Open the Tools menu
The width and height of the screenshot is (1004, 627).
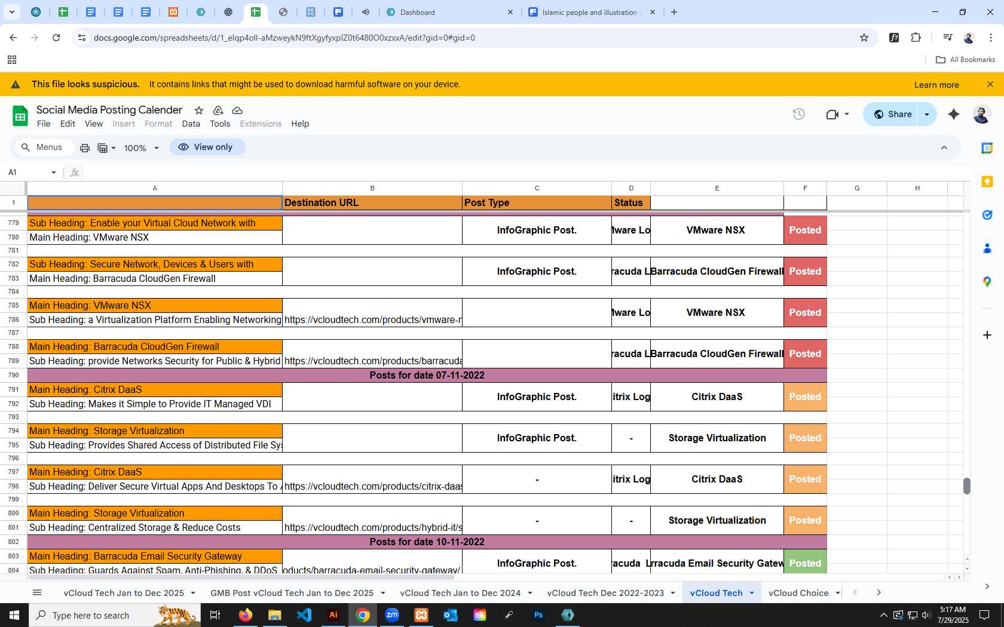click(x=220, y=124)
